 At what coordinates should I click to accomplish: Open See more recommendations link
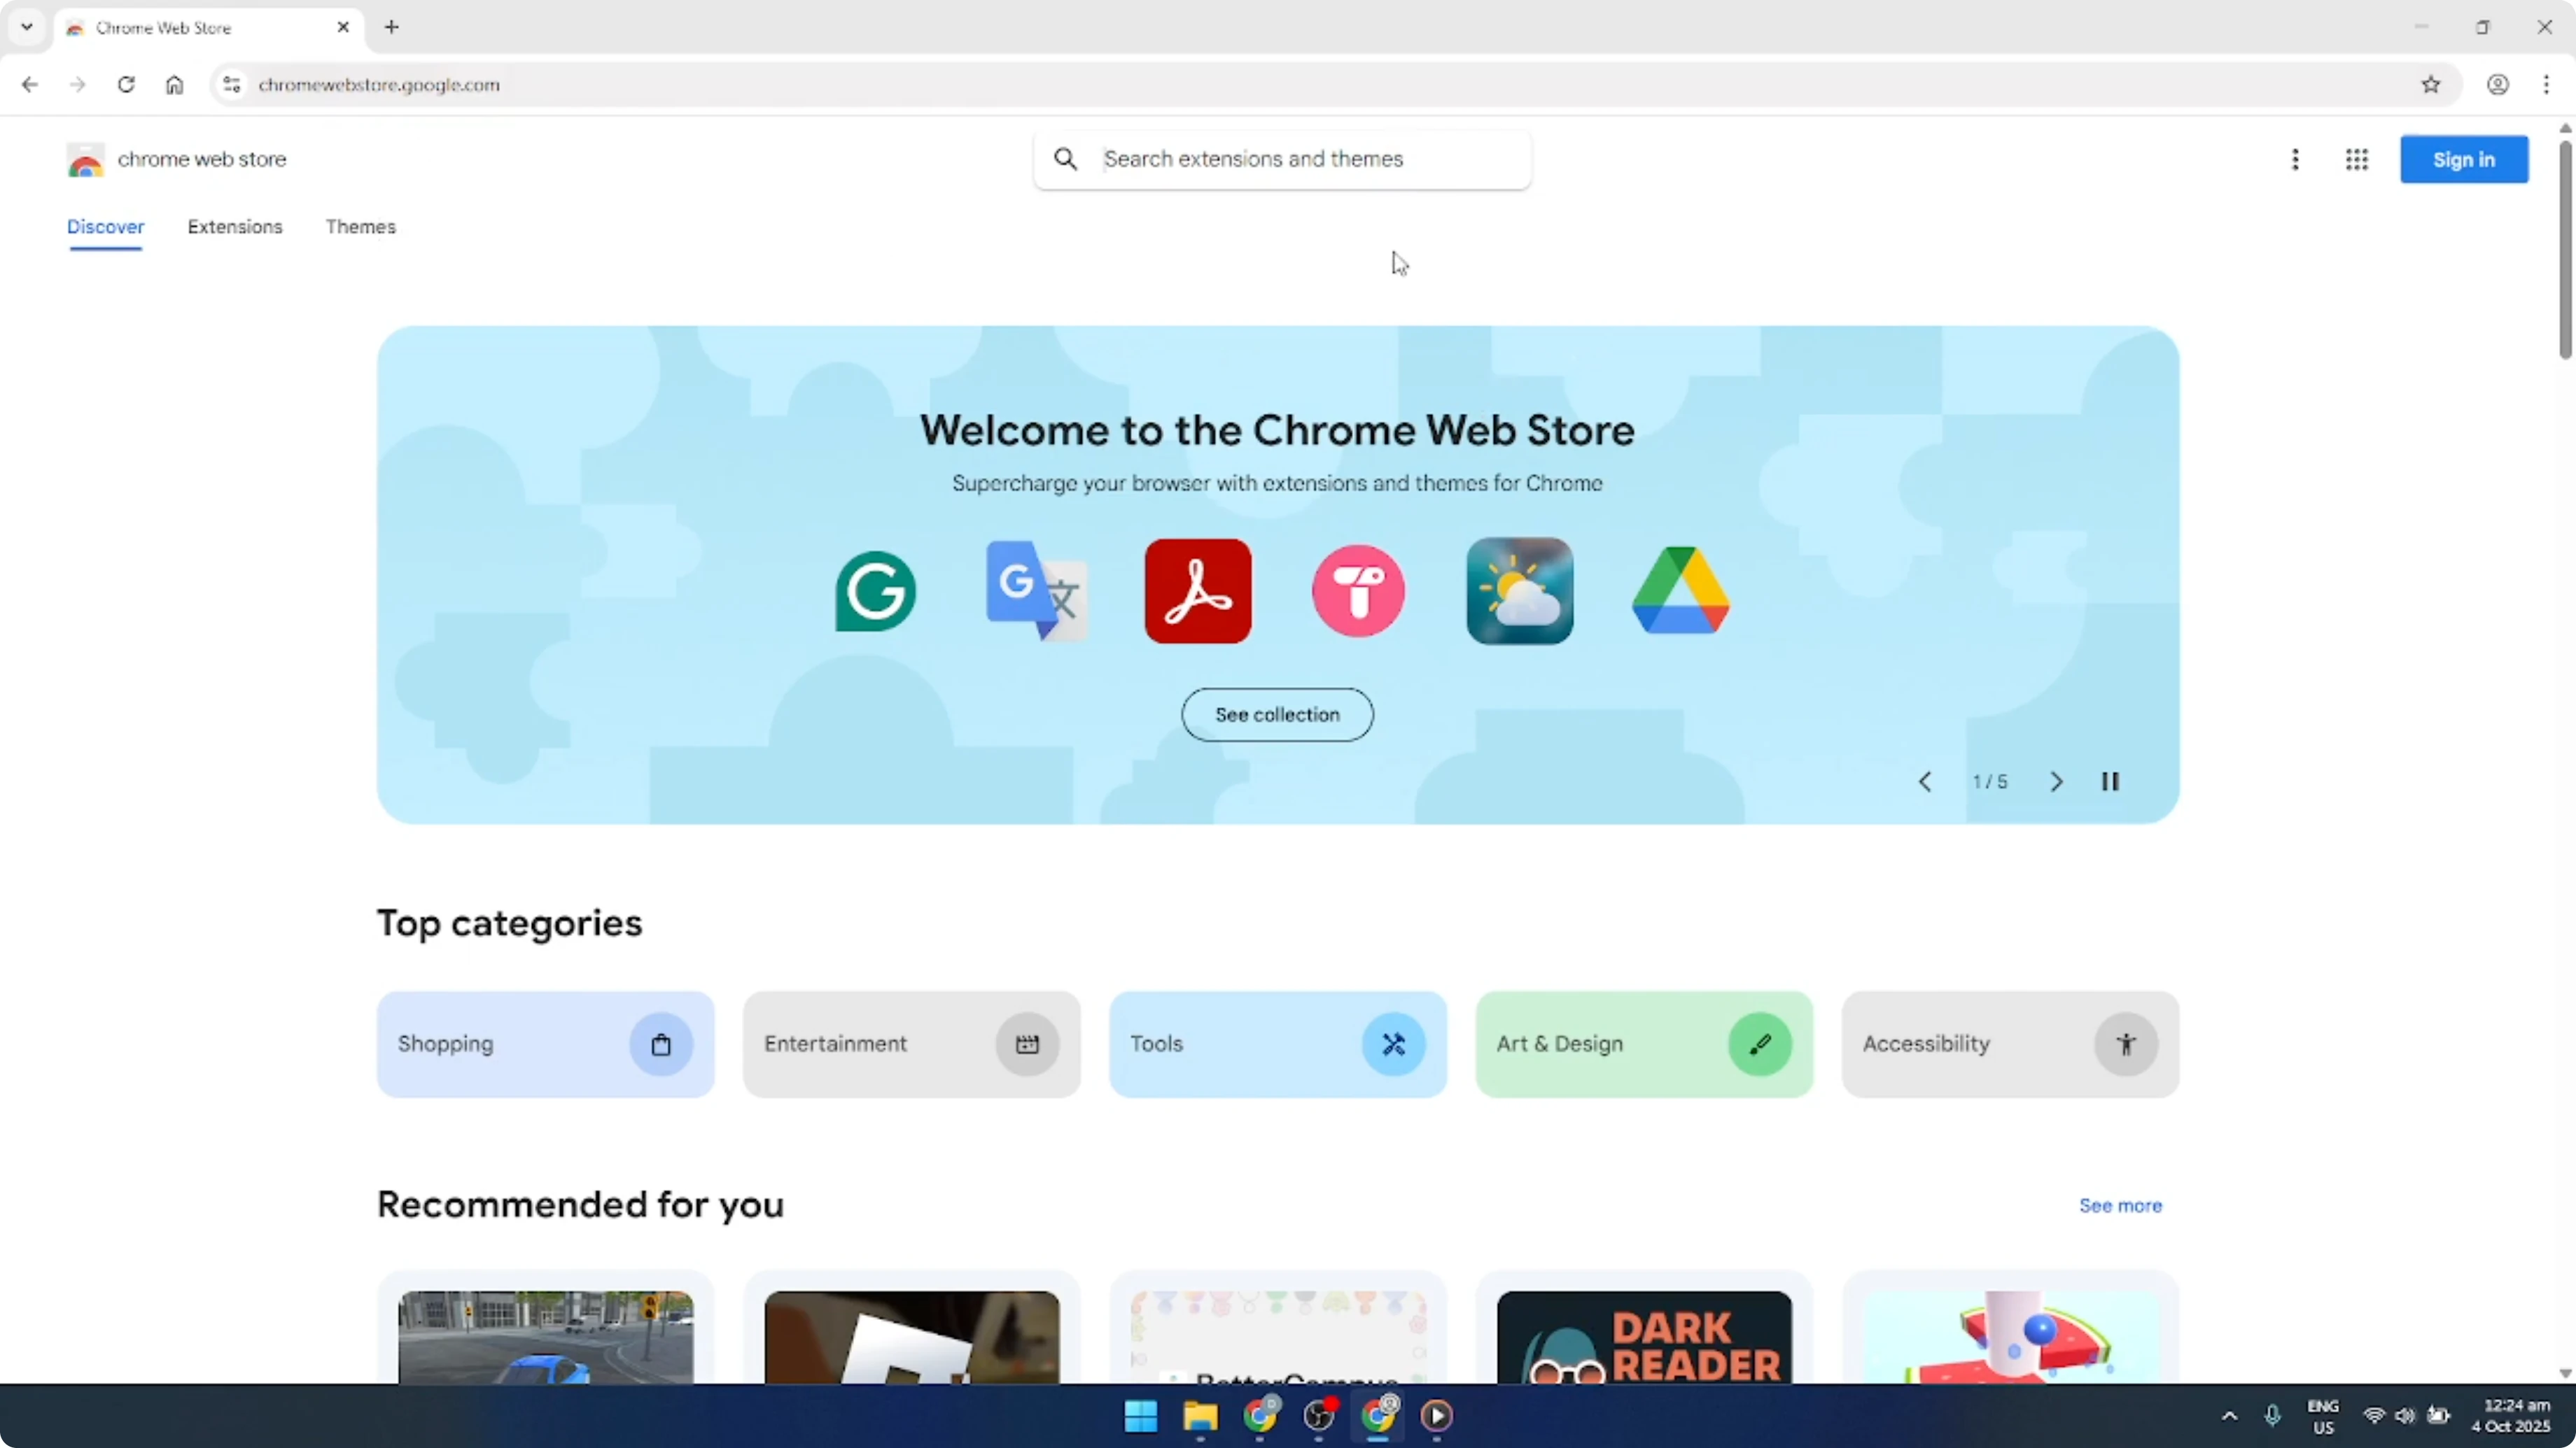pos(2120,1206)
